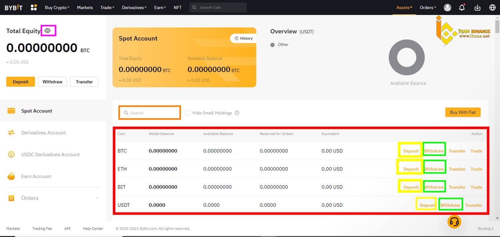This screenshot has width=500, height=237.
Task: Click the coin Search field above the table
Action: coord(150,113)
